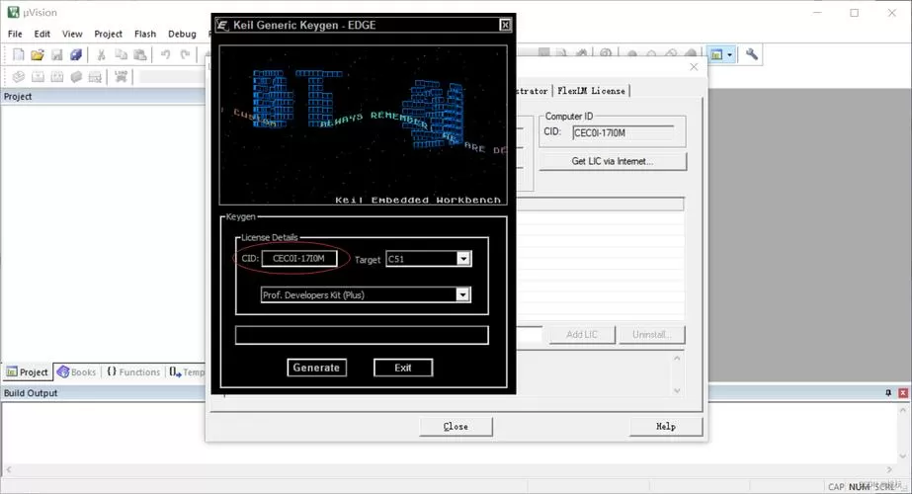Click Build Output scroll up arrow
Screen dimensions: 912x494
click(x=903, y=410)
